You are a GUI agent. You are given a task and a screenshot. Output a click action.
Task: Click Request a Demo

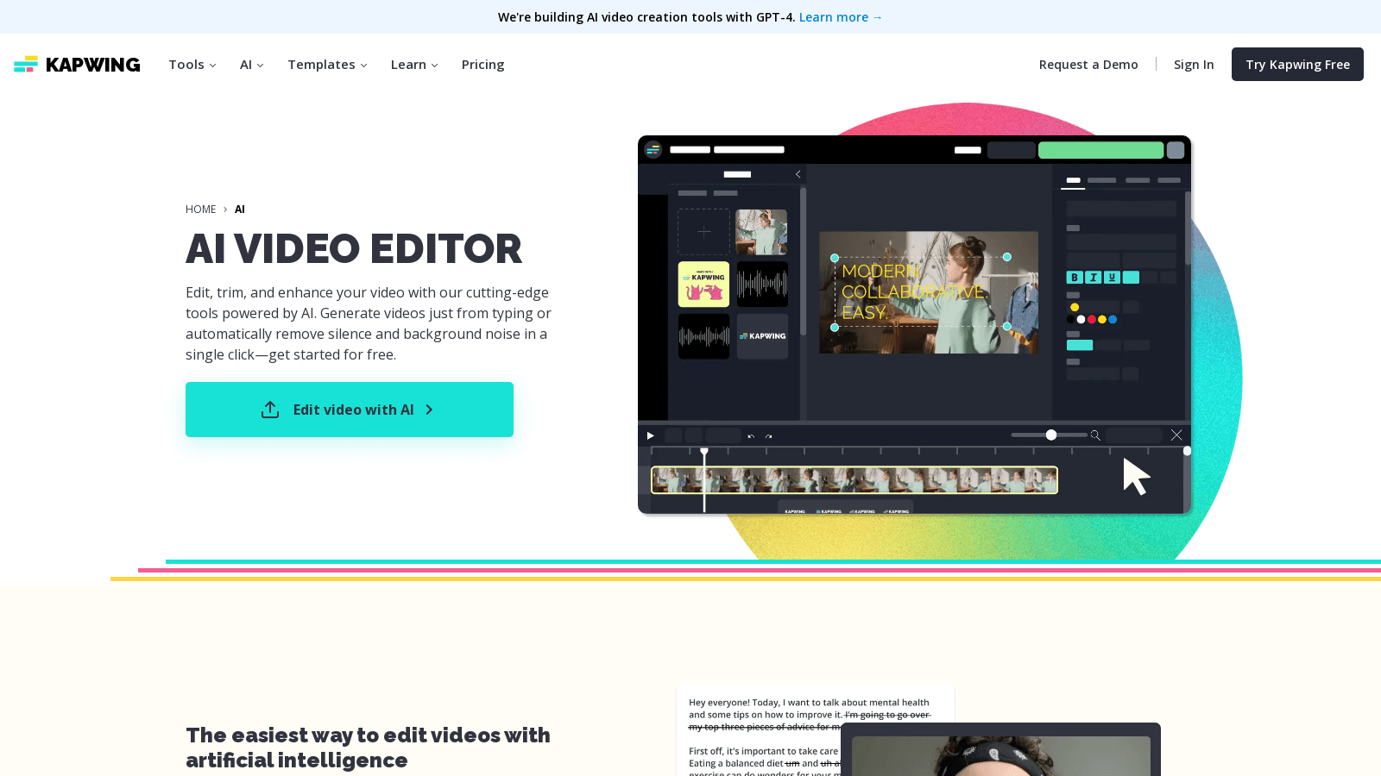1088,65
